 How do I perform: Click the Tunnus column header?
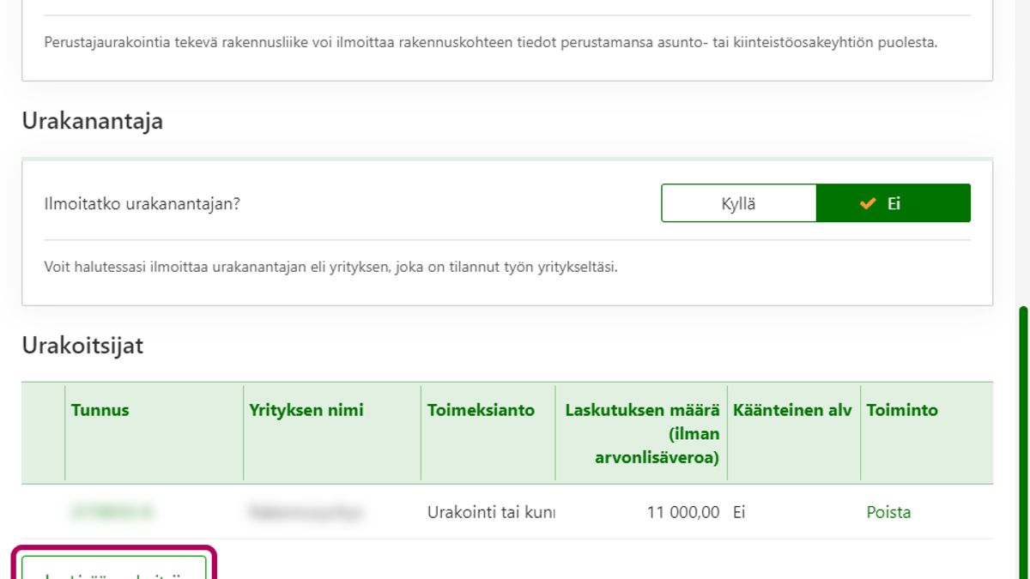pos(100,410)
